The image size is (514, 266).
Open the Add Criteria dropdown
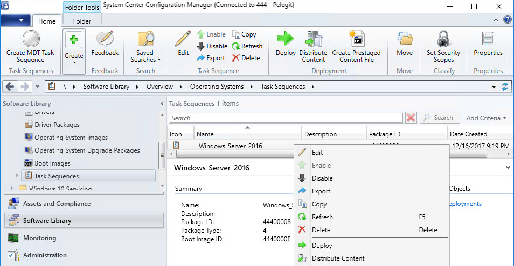tap(486, 118)
